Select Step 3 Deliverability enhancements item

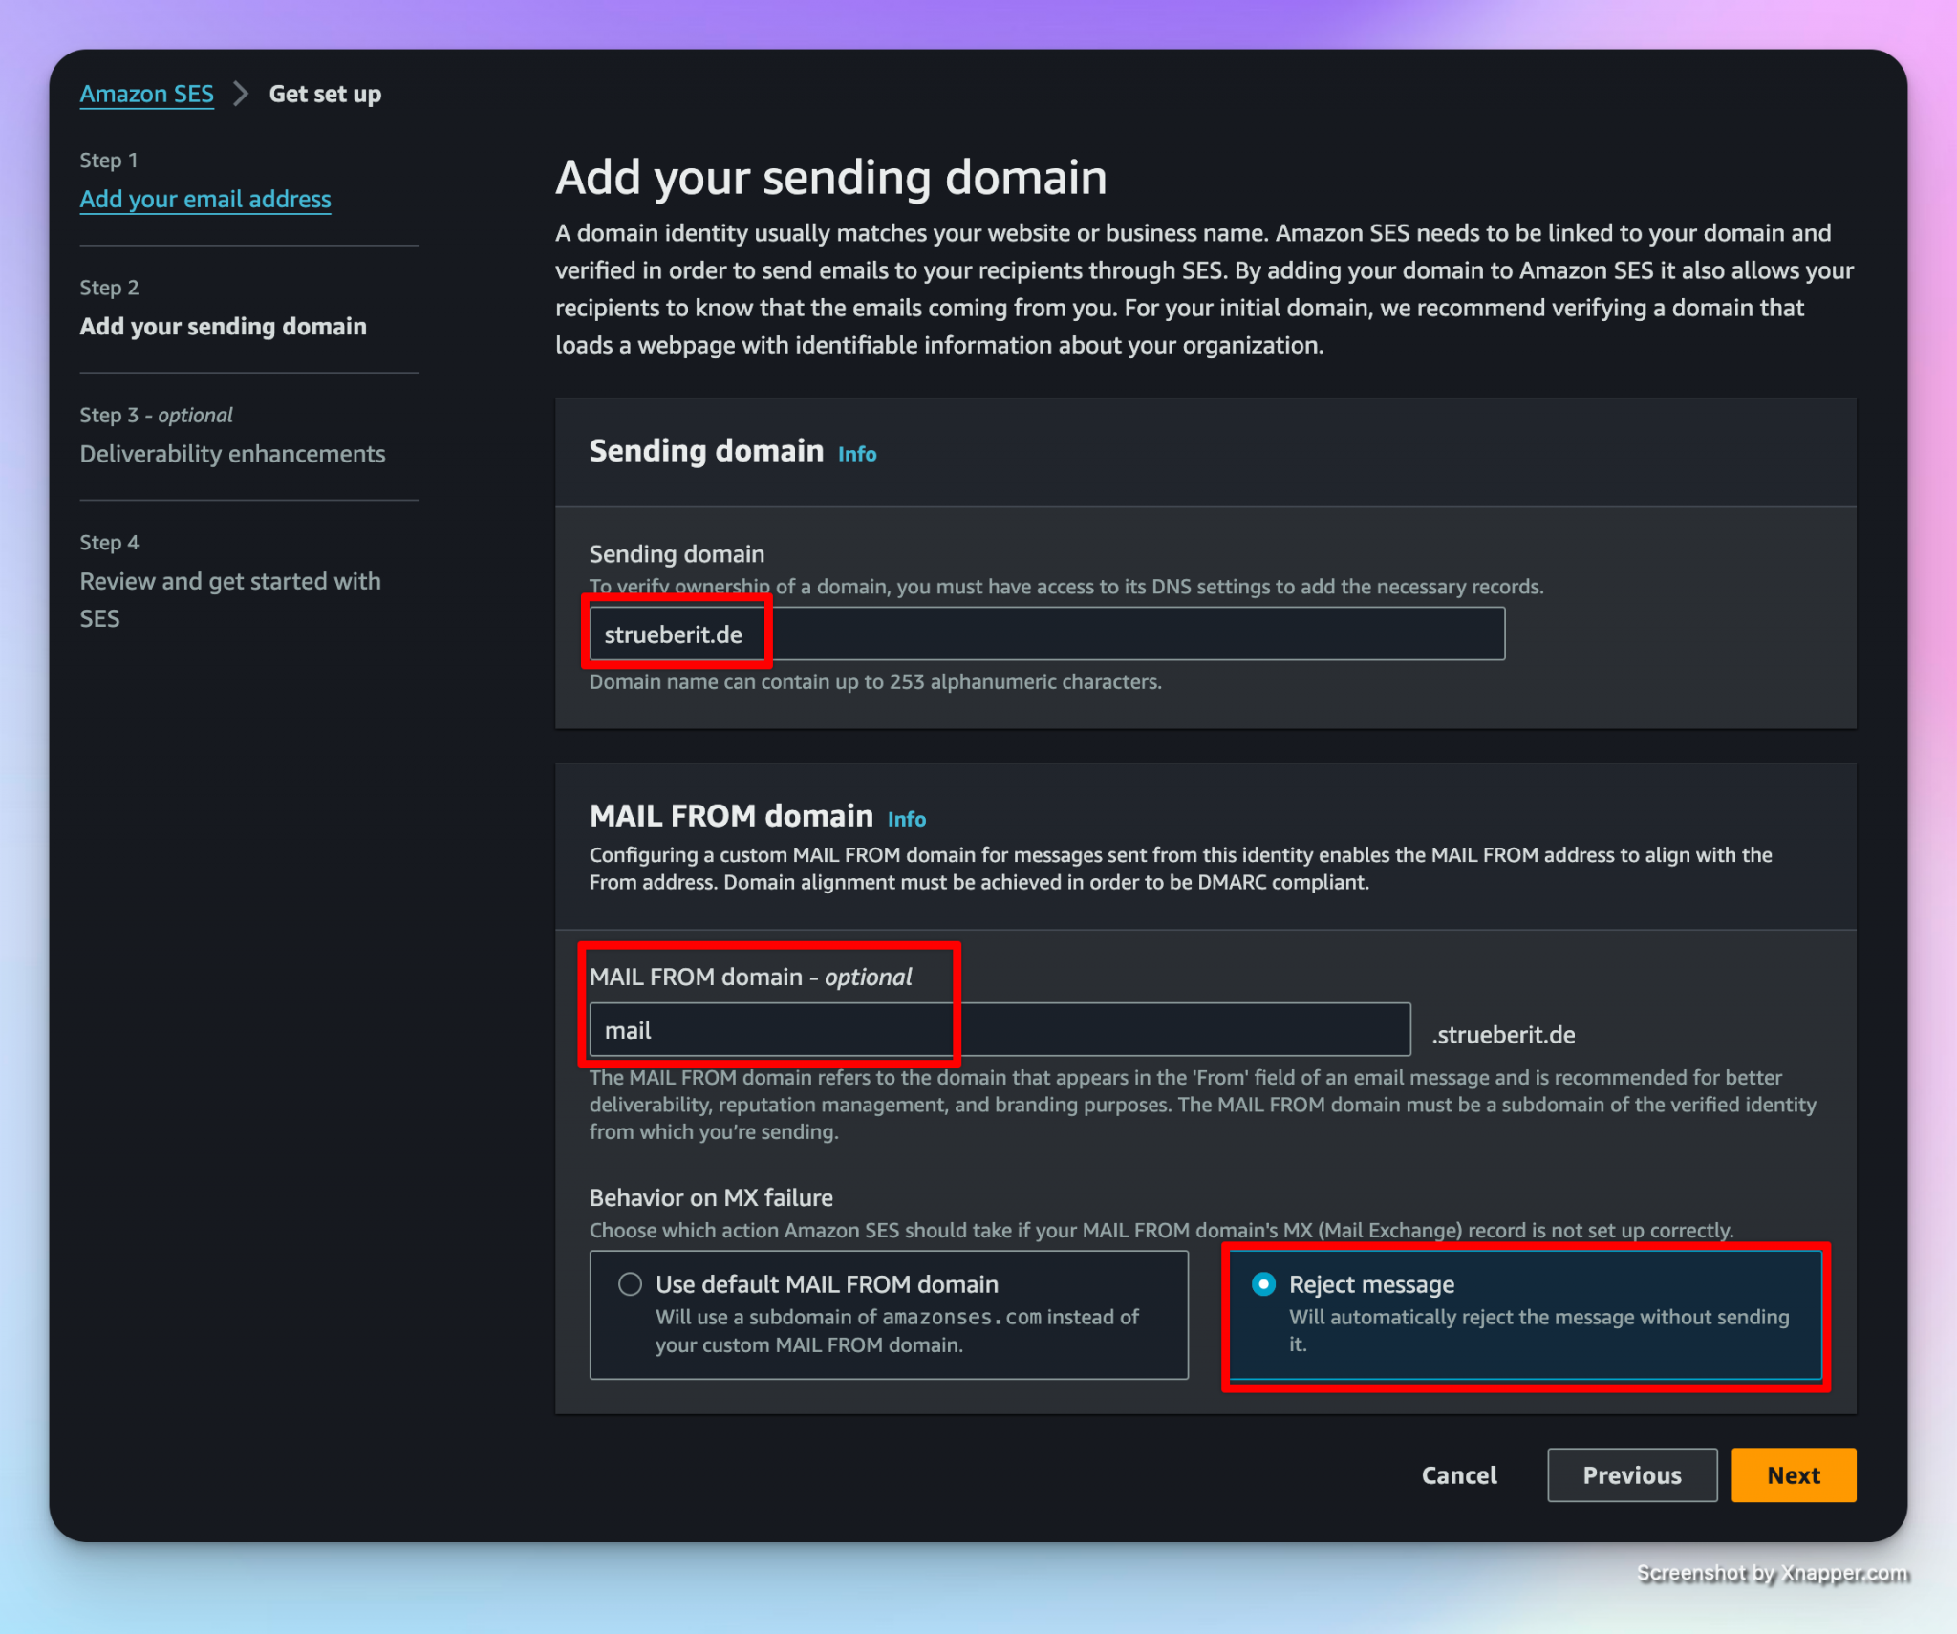pos(232,454)
